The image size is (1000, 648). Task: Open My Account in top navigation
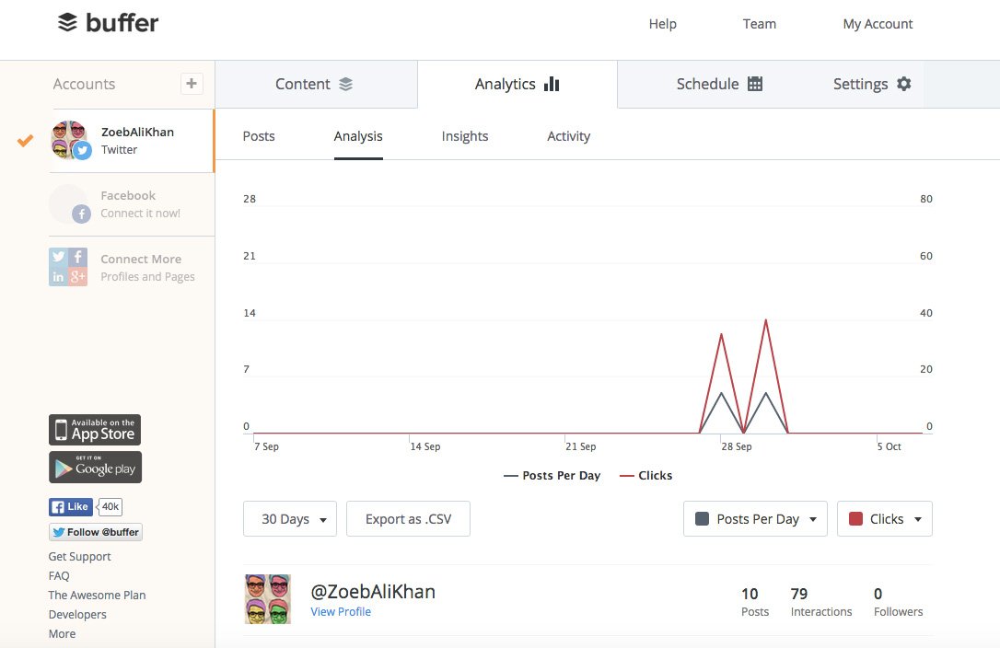(878, 24)
